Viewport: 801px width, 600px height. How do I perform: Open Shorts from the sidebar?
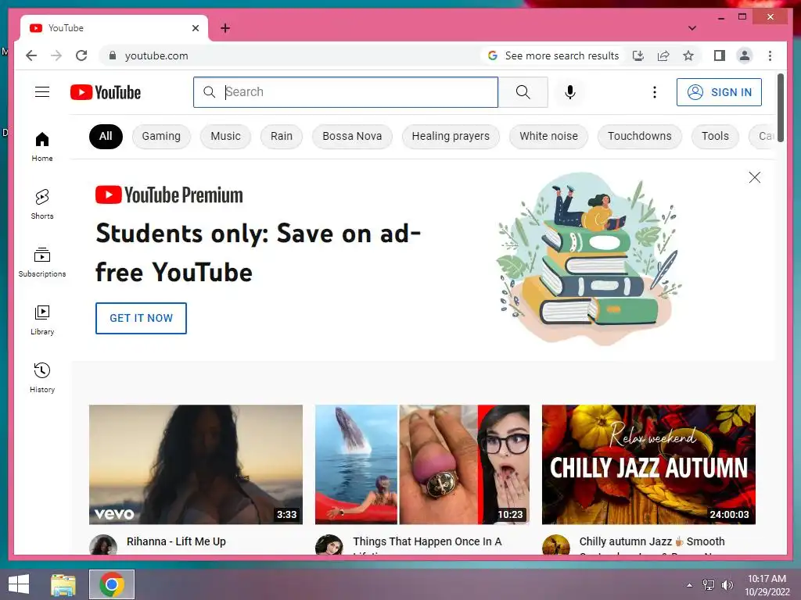pyautogui.click(x=42, y=204)
